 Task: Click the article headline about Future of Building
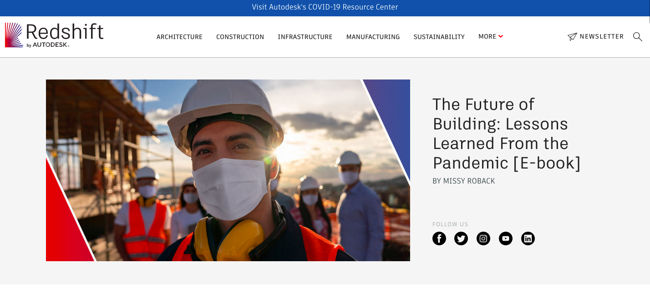click(x=507, y=134)
